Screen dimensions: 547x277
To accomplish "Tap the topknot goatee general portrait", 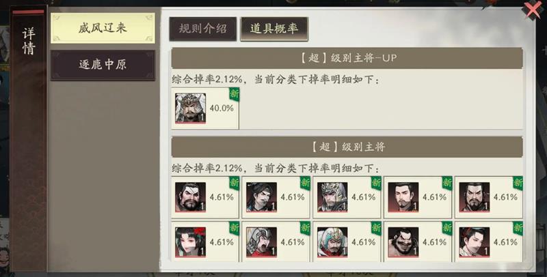I will [403, 197].
